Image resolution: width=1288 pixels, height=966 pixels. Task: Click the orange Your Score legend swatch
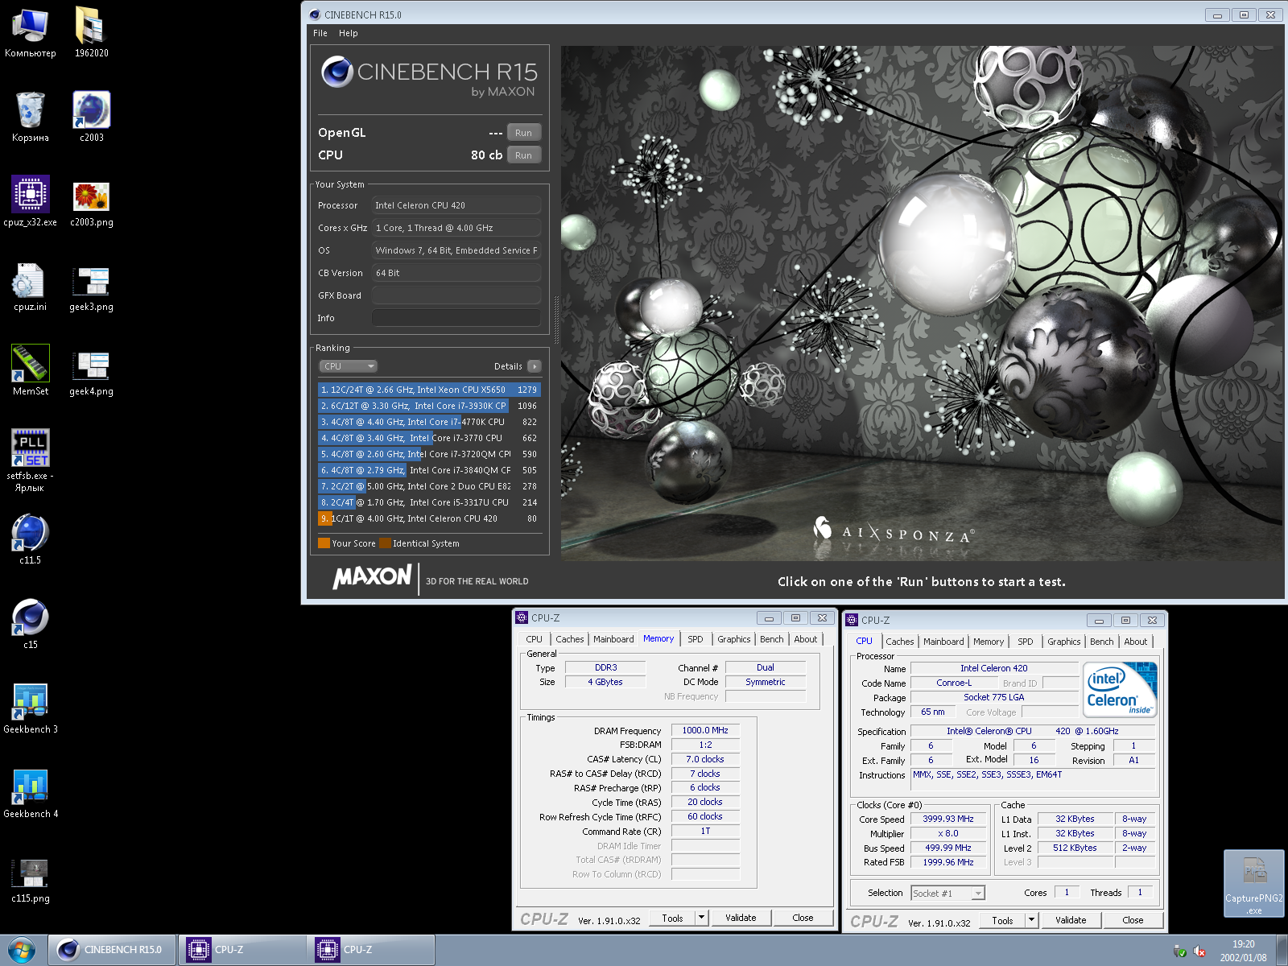tap(324, 543)
